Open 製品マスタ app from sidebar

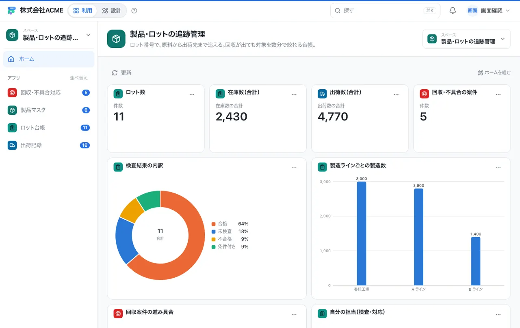click(x=49, y=110)
